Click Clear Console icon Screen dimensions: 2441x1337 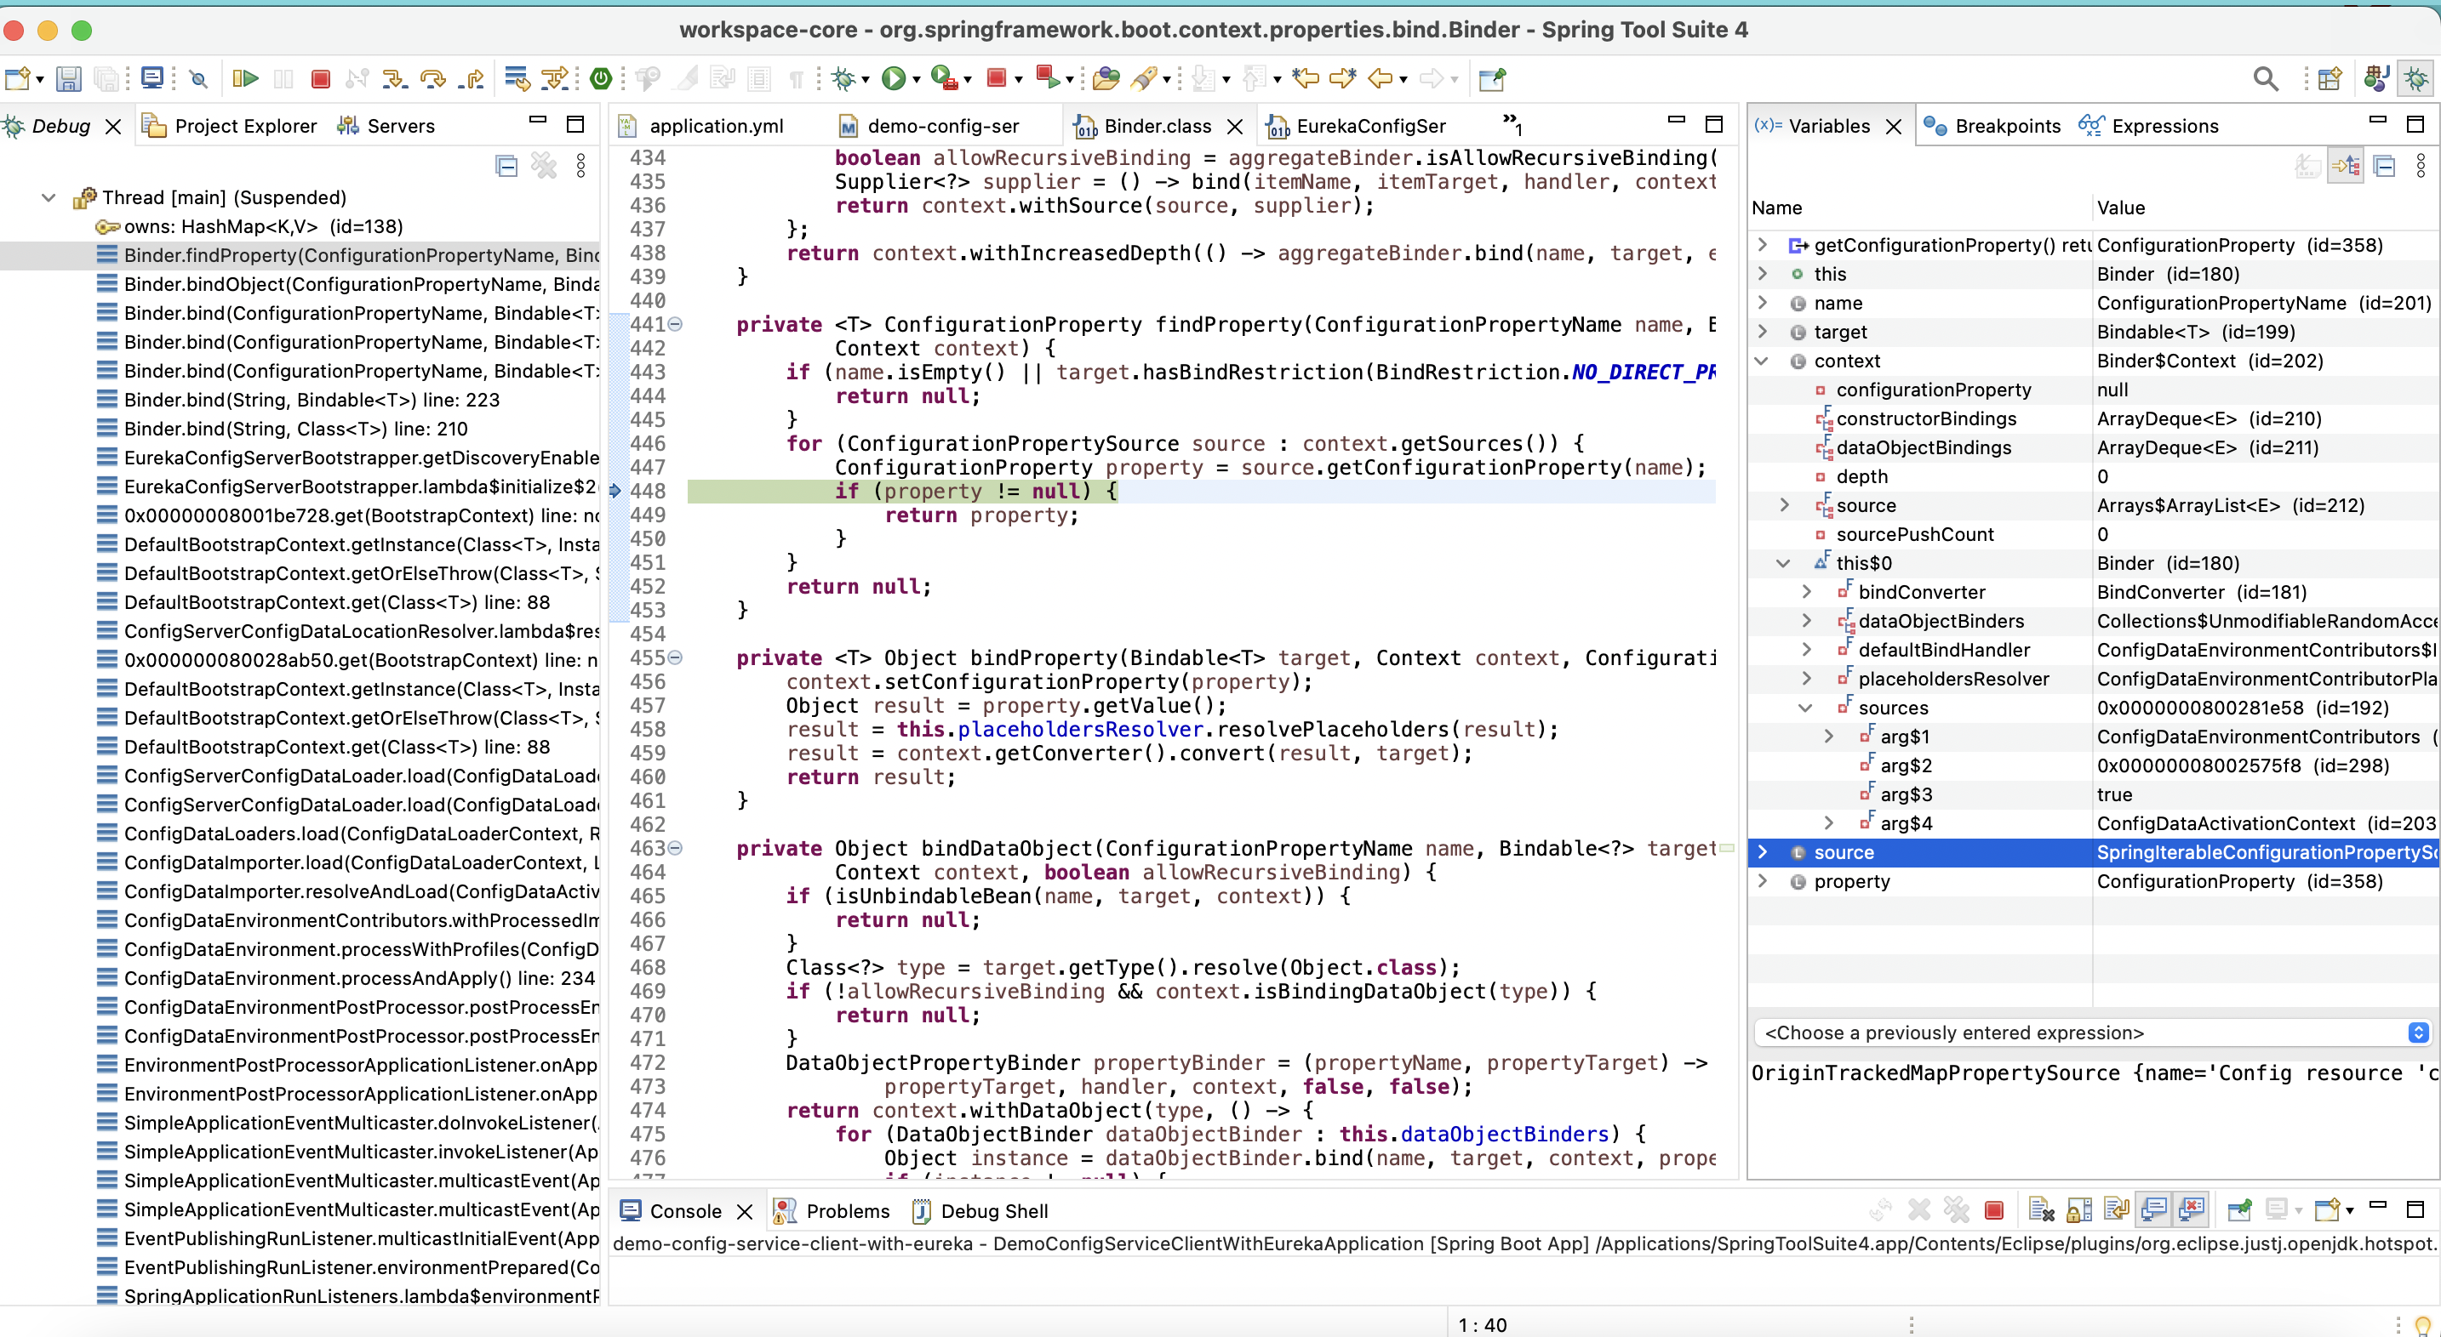tap(2041, 1210)
